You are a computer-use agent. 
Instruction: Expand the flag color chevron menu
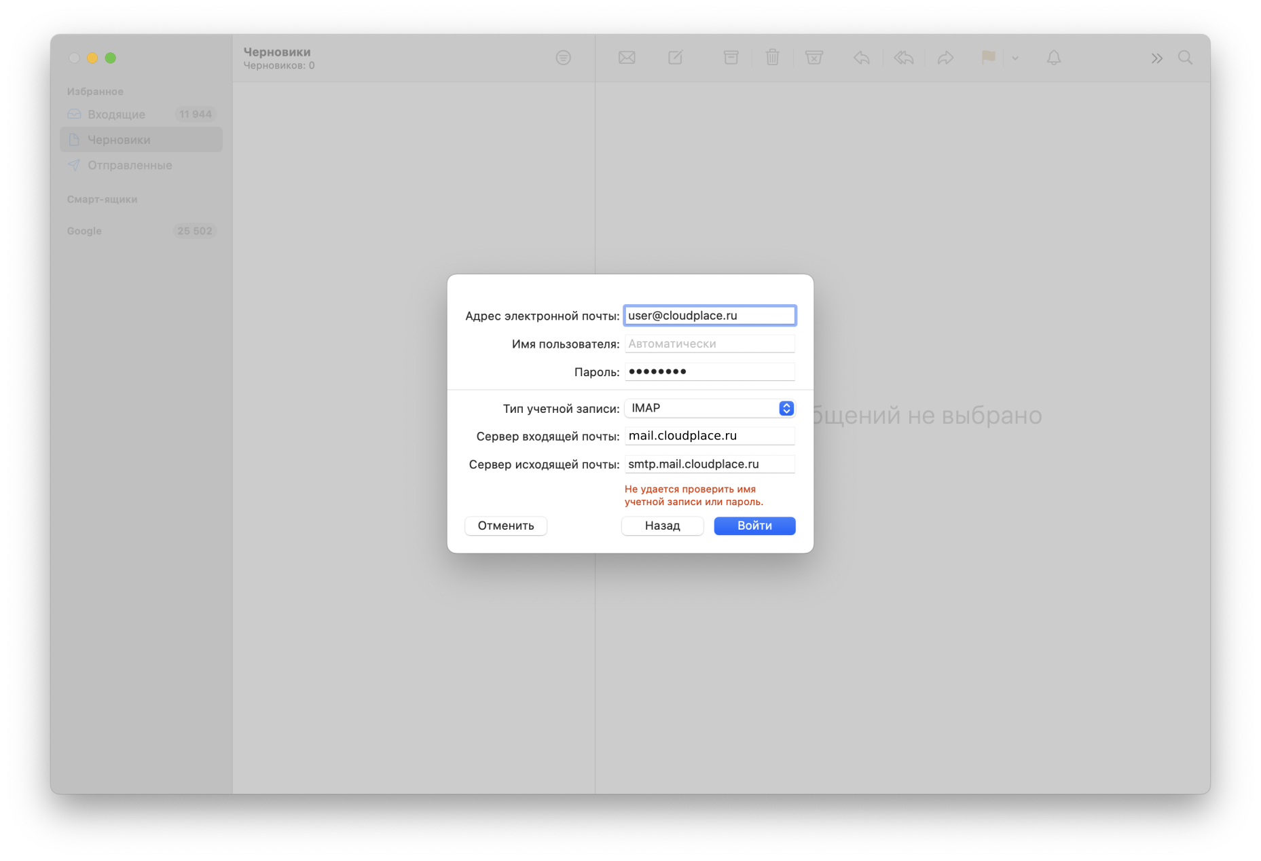coord(1015,58)
